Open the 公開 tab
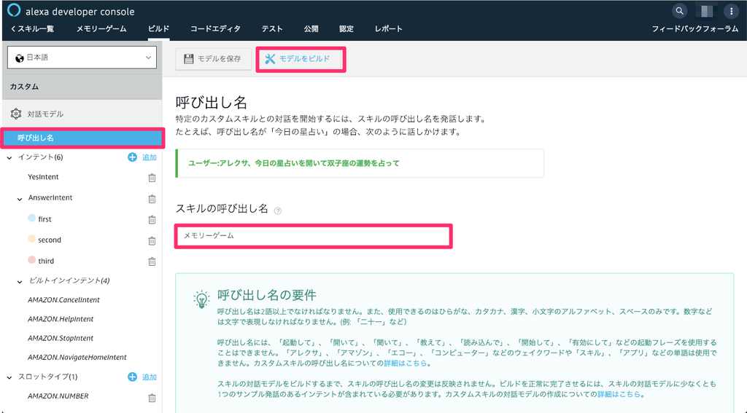The height and width of the screenshot is (413, 747). pos(311,29)
